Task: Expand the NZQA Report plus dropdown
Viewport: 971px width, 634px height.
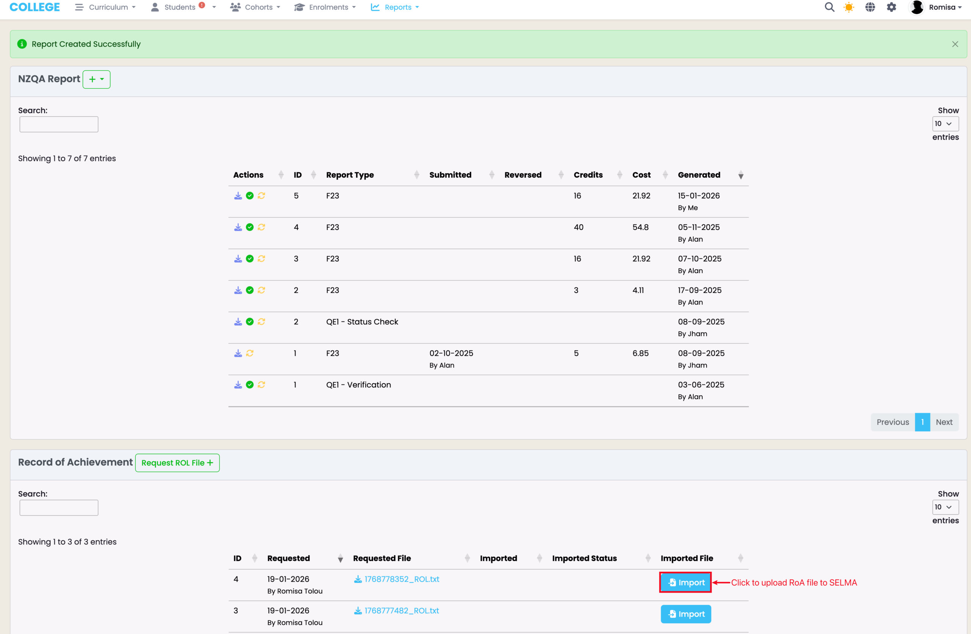Action: [x=96, y=79]
